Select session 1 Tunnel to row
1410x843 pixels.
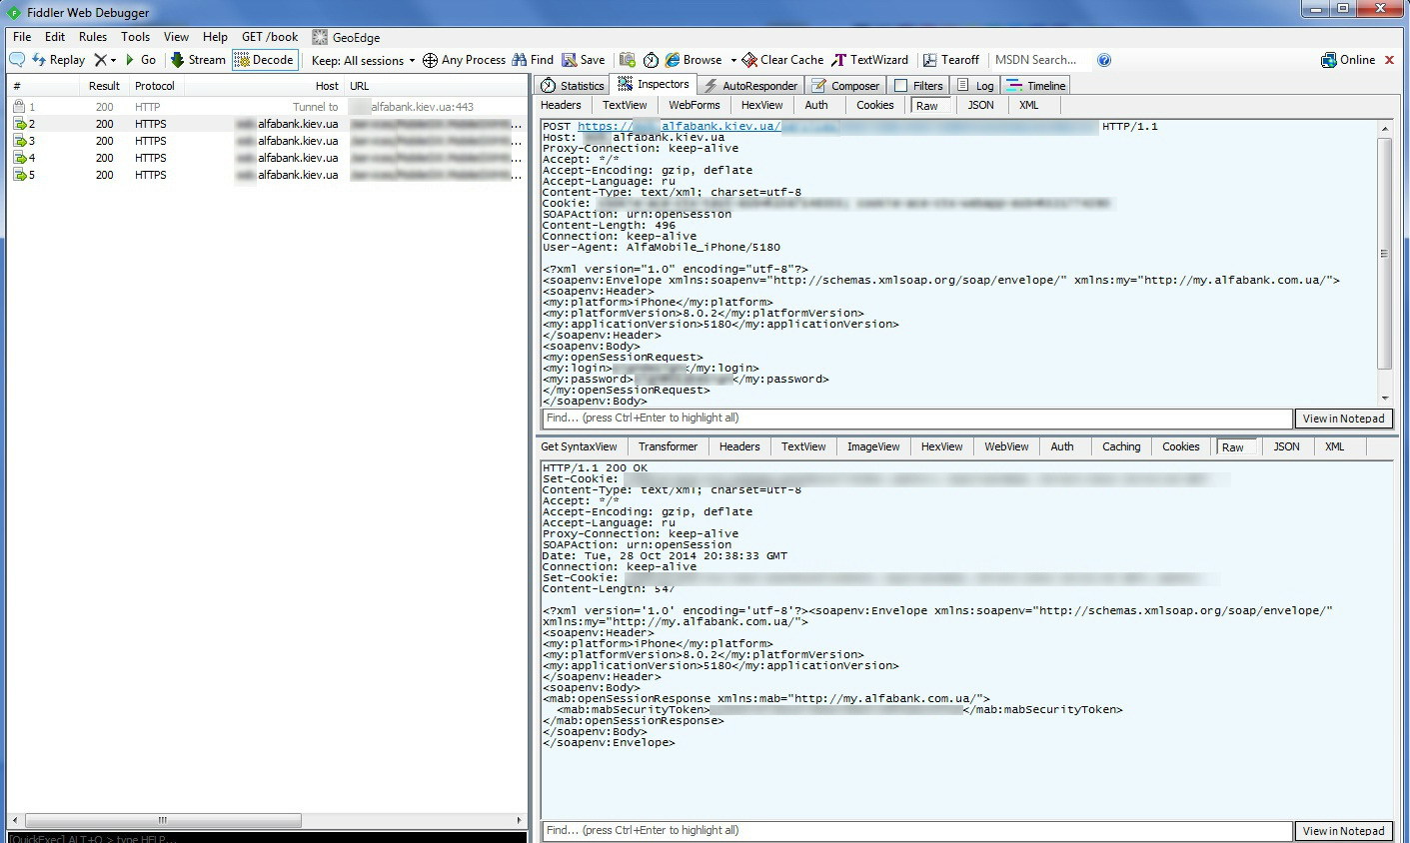coord(267,107)
